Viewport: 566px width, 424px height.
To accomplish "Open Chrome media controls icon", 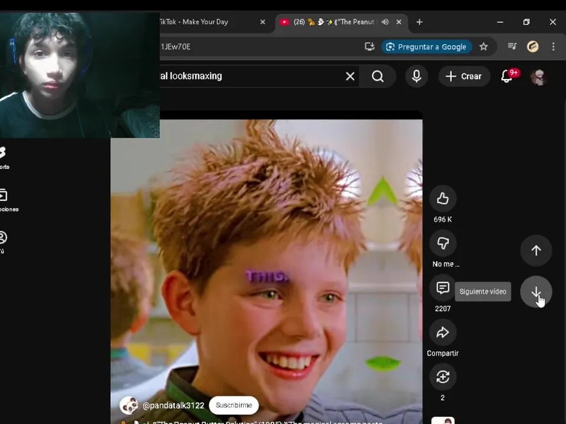I will [512, 46].
